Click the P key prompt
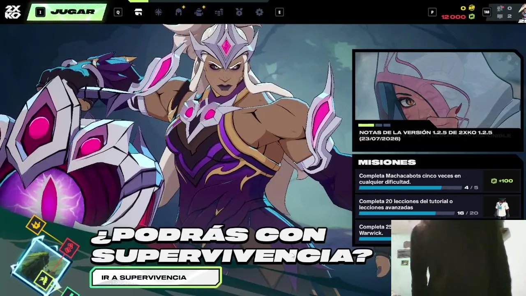Viewport: 526px width, 296px height. pyautogui.click(x=432, y=12)
